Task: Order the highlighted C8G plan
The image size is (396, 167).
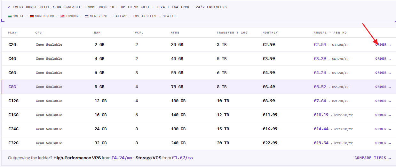Action: click(383, 87)
